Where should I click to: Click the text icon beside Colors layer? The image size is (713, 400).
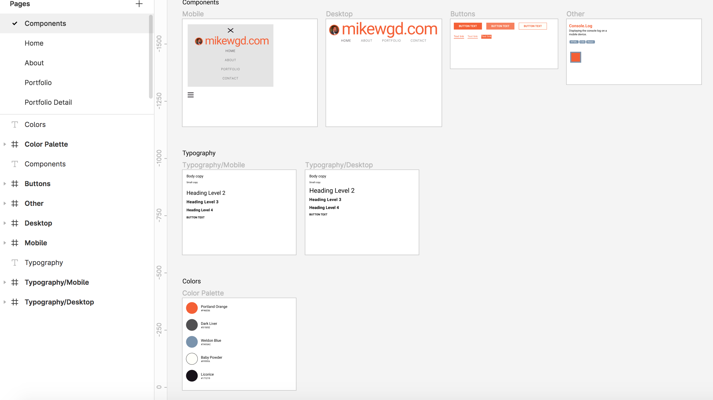pos(15,124)
